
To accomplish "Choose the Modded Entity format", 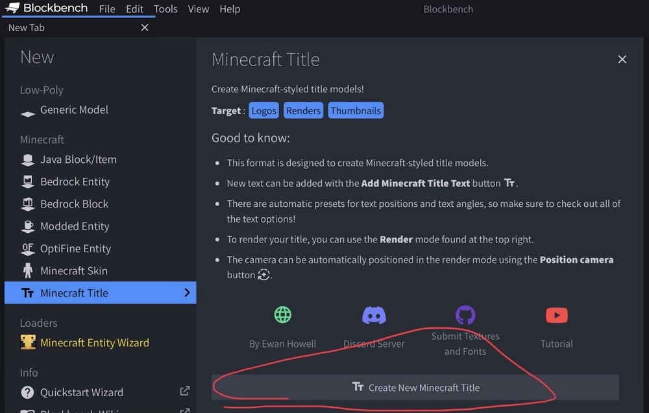I will pyautogui.click(x=100, y=226).
